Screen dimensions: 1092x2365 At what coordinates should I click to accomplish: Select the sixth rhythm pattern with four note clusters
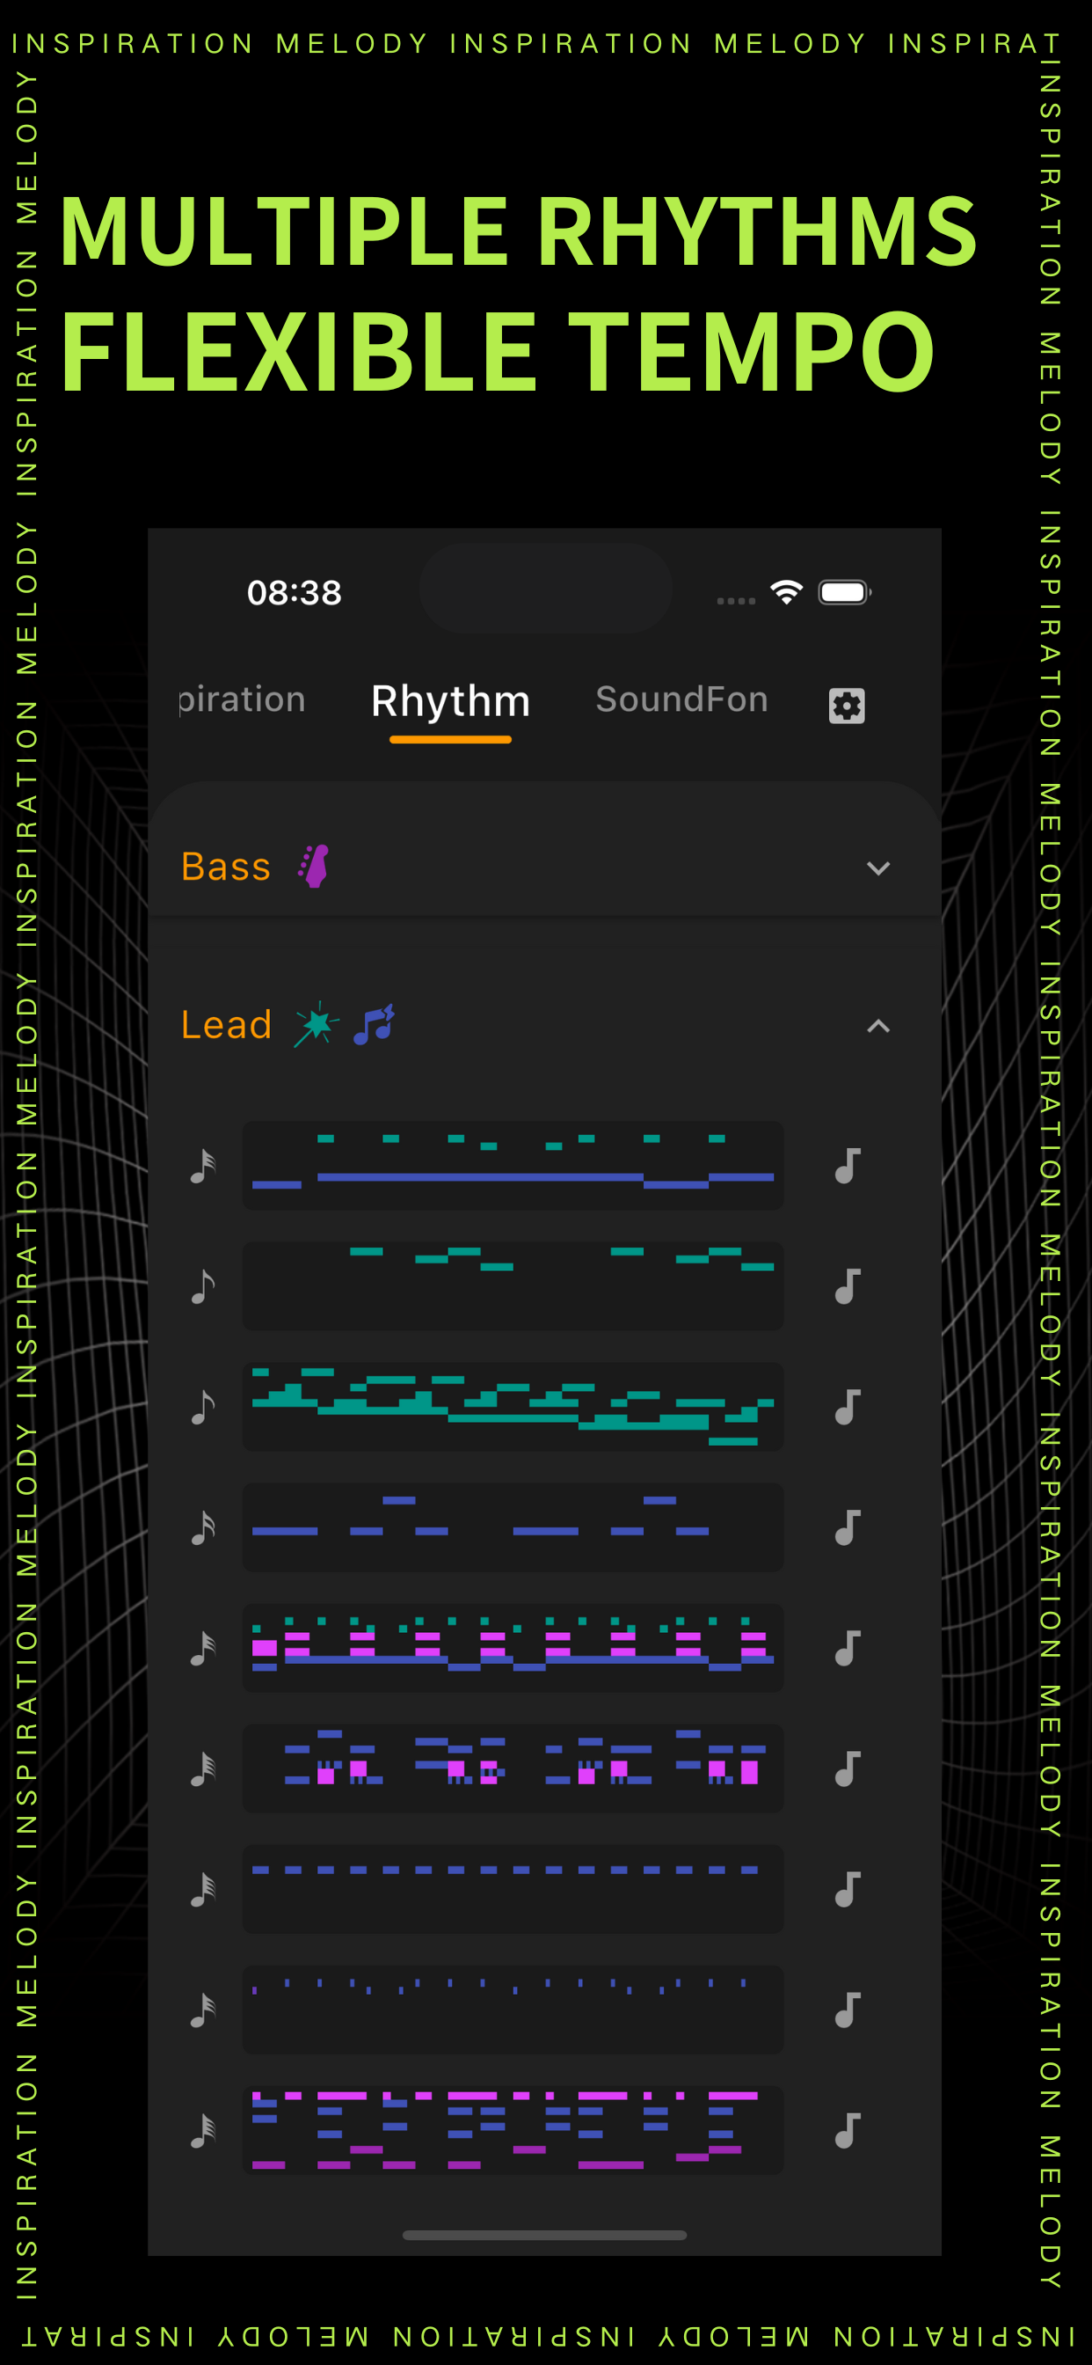[513, 1768]
